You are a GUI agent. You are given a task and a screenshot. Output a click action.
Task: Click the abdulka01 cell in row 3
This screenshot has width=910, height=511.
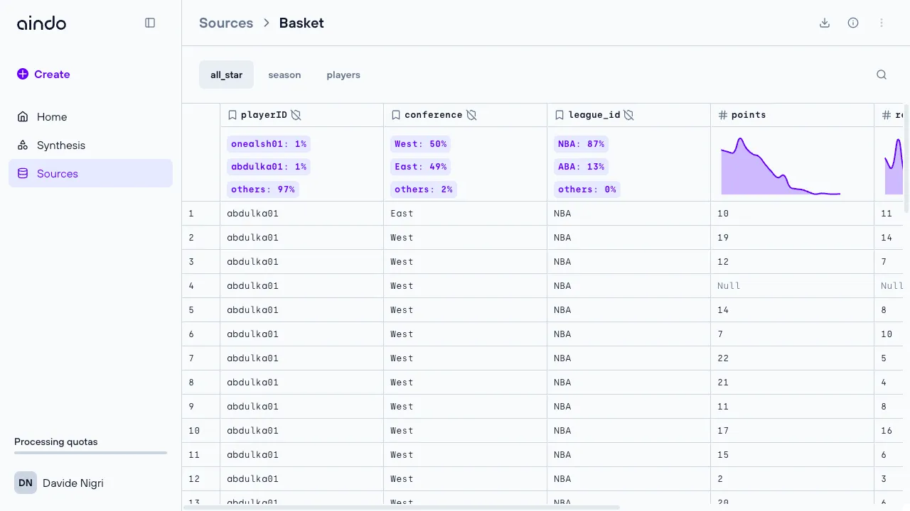tap(302, 262)
